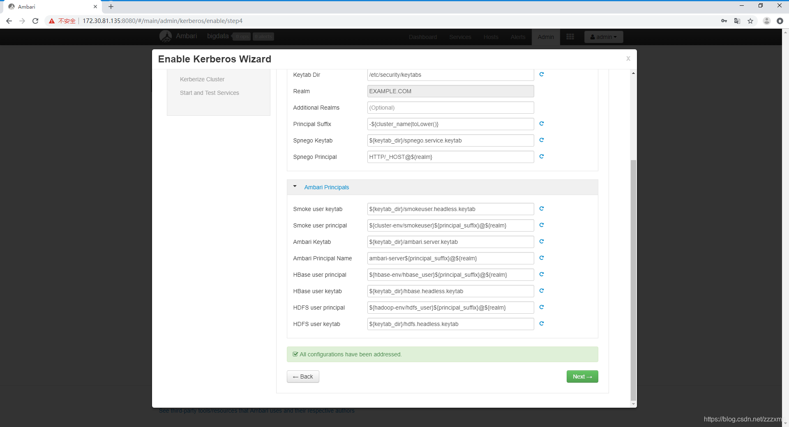Focus the Ambari Principal Name field
The height and width of the screenshot is (427, 789).
click(450, 258)
